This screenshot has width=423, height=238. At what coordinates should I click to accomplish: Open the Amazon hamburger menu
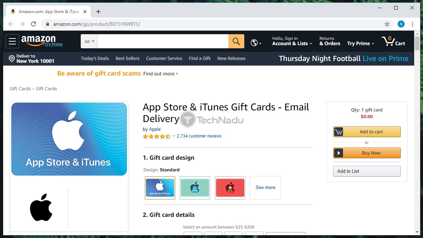coord(12,41)
